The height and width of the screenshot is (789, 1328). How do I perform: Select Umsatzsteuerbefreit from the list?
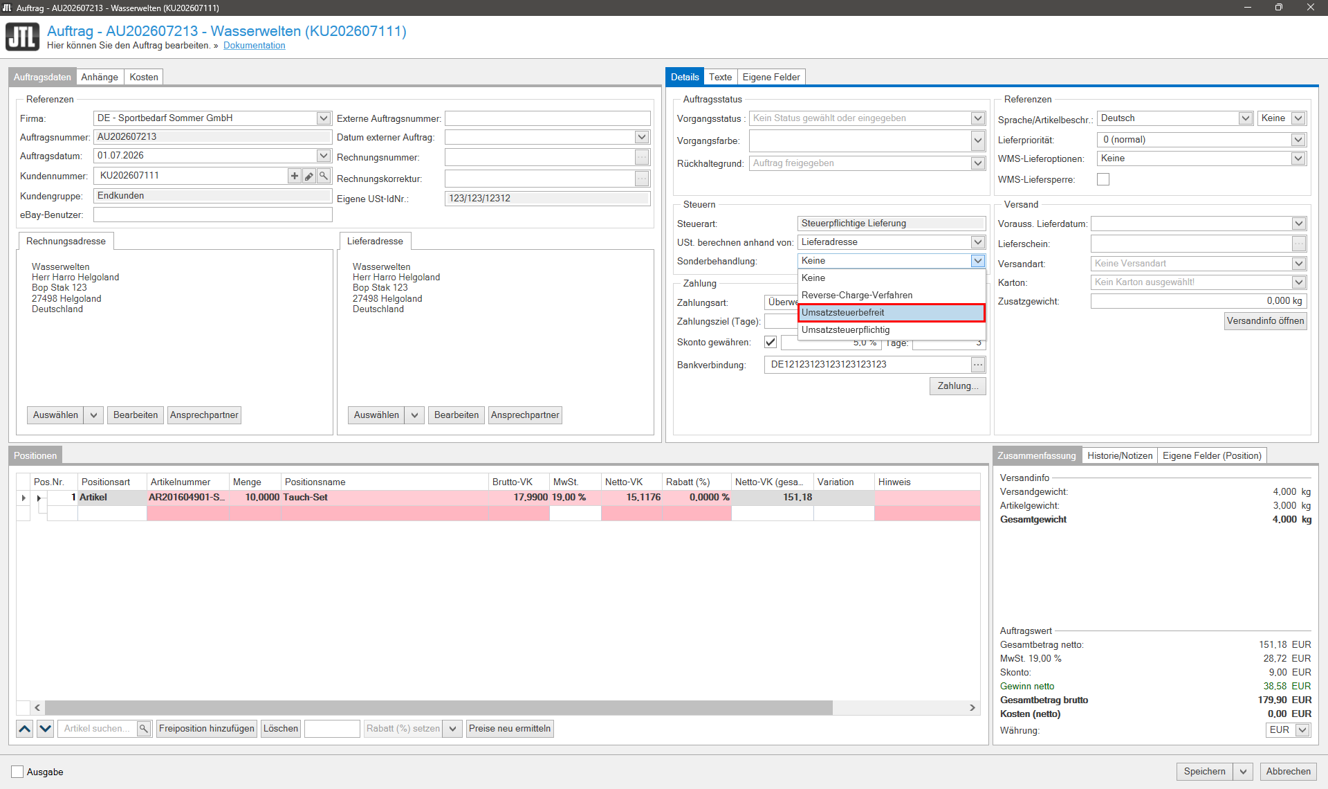point(891,313)
